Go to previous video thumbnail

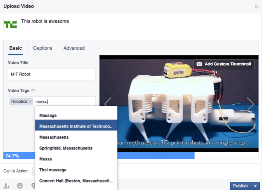107,103
